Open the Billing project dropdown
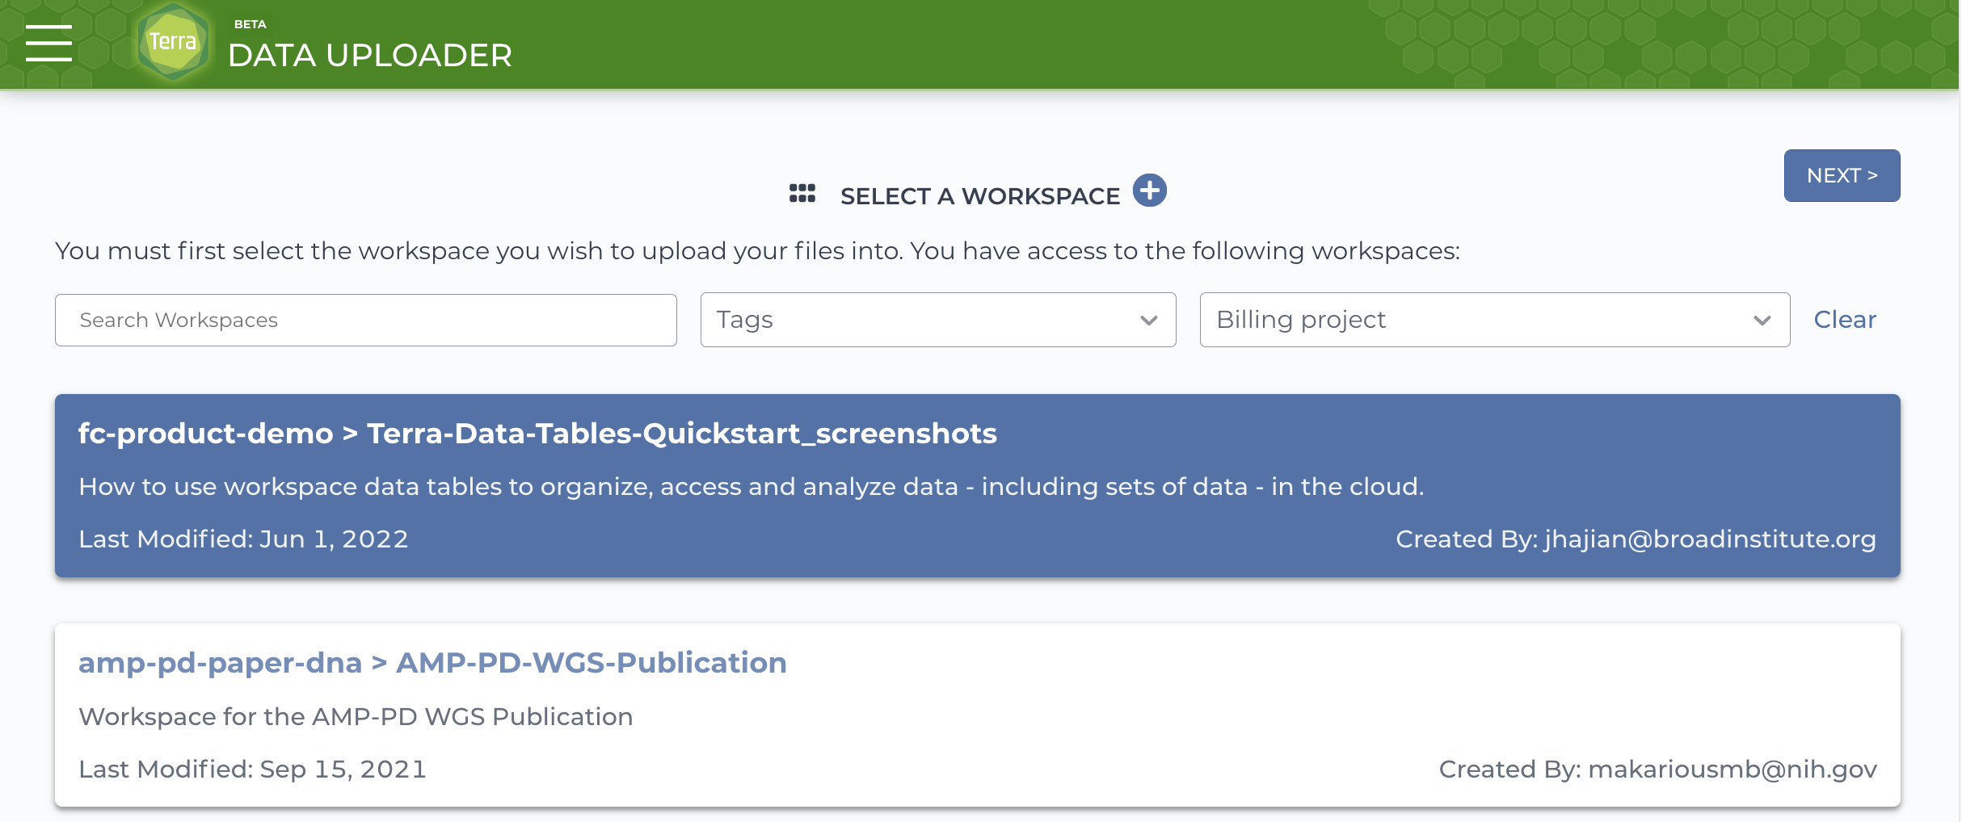Image resolution: width=1962 pixels, height=822 pixels. pyautogui.click(x=1494, y=320)
